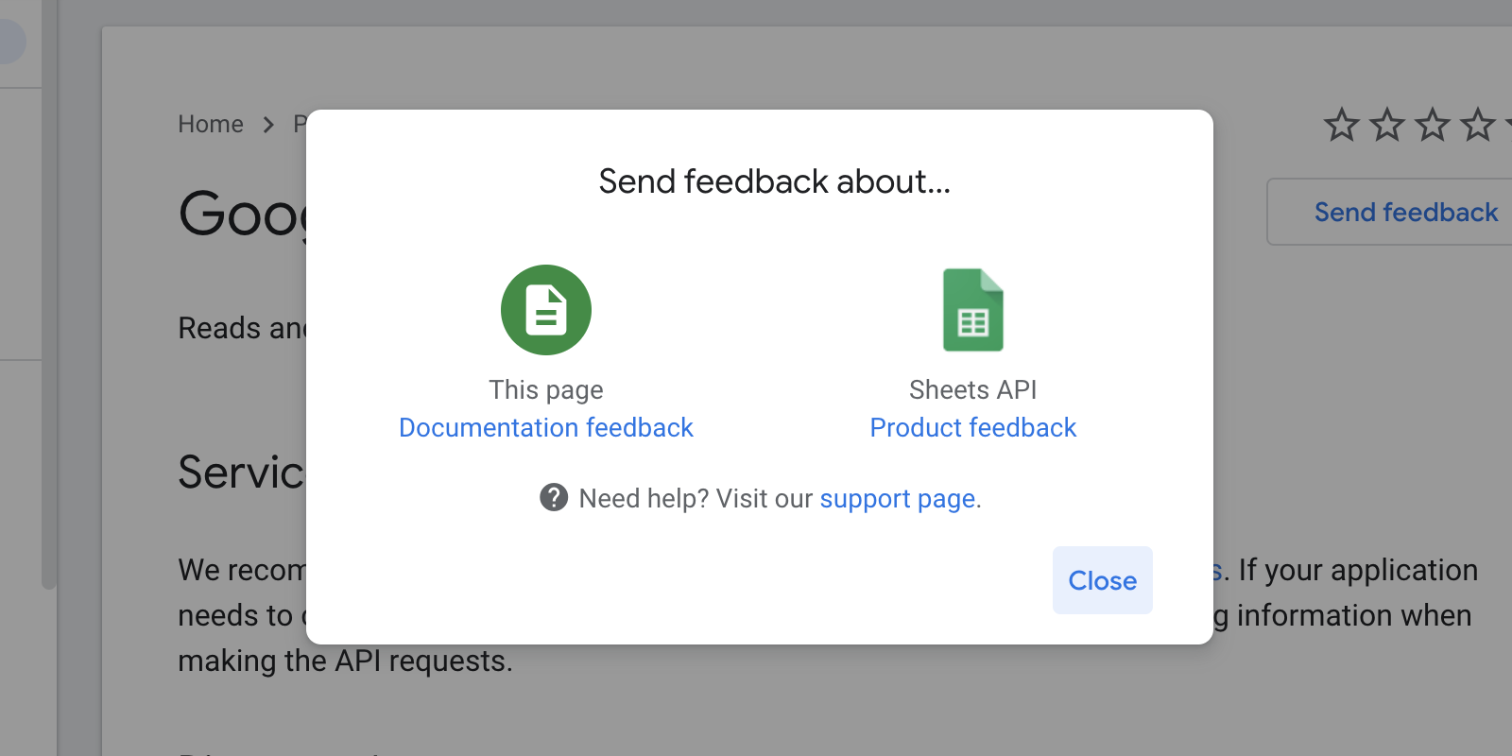Viewport: 1512px width, 756px height.
Task: Rate the page with the fourth star
Action: click(x=1478, y=125)
